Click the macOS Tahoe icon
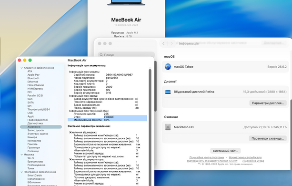292x186 pixels. (168, 67)
